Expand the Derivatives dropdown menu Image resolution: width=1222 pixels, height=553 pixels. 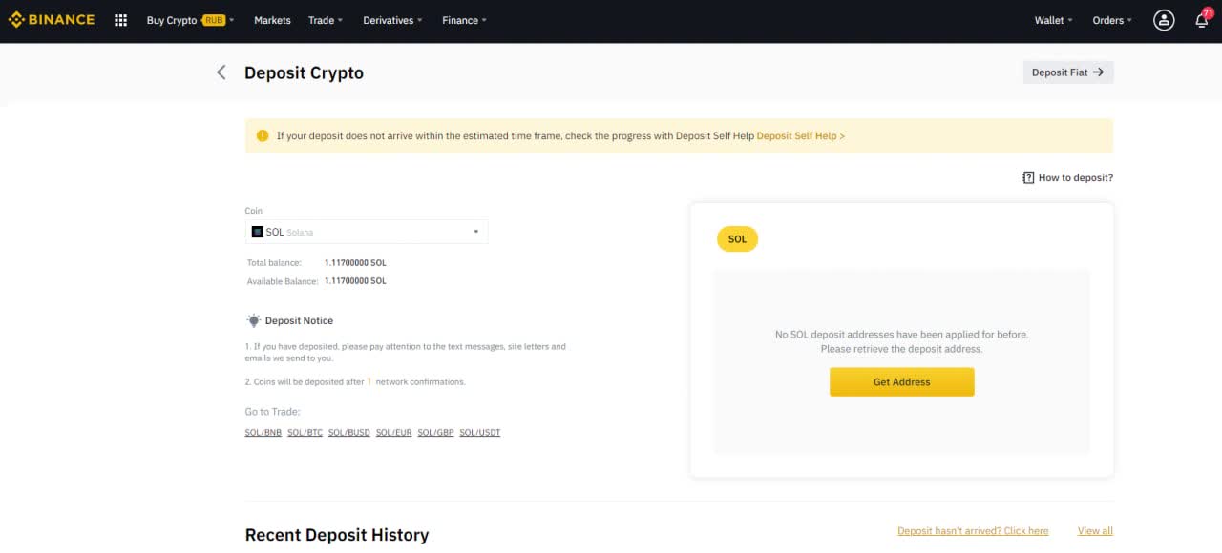coord(392,20)
